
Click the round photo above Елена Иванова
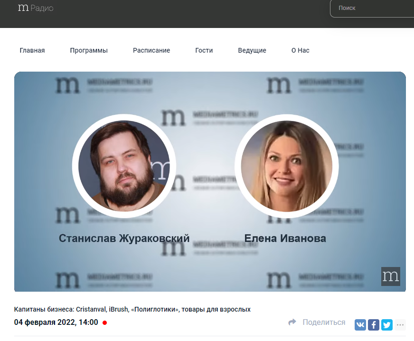click(x=287, y=166)
